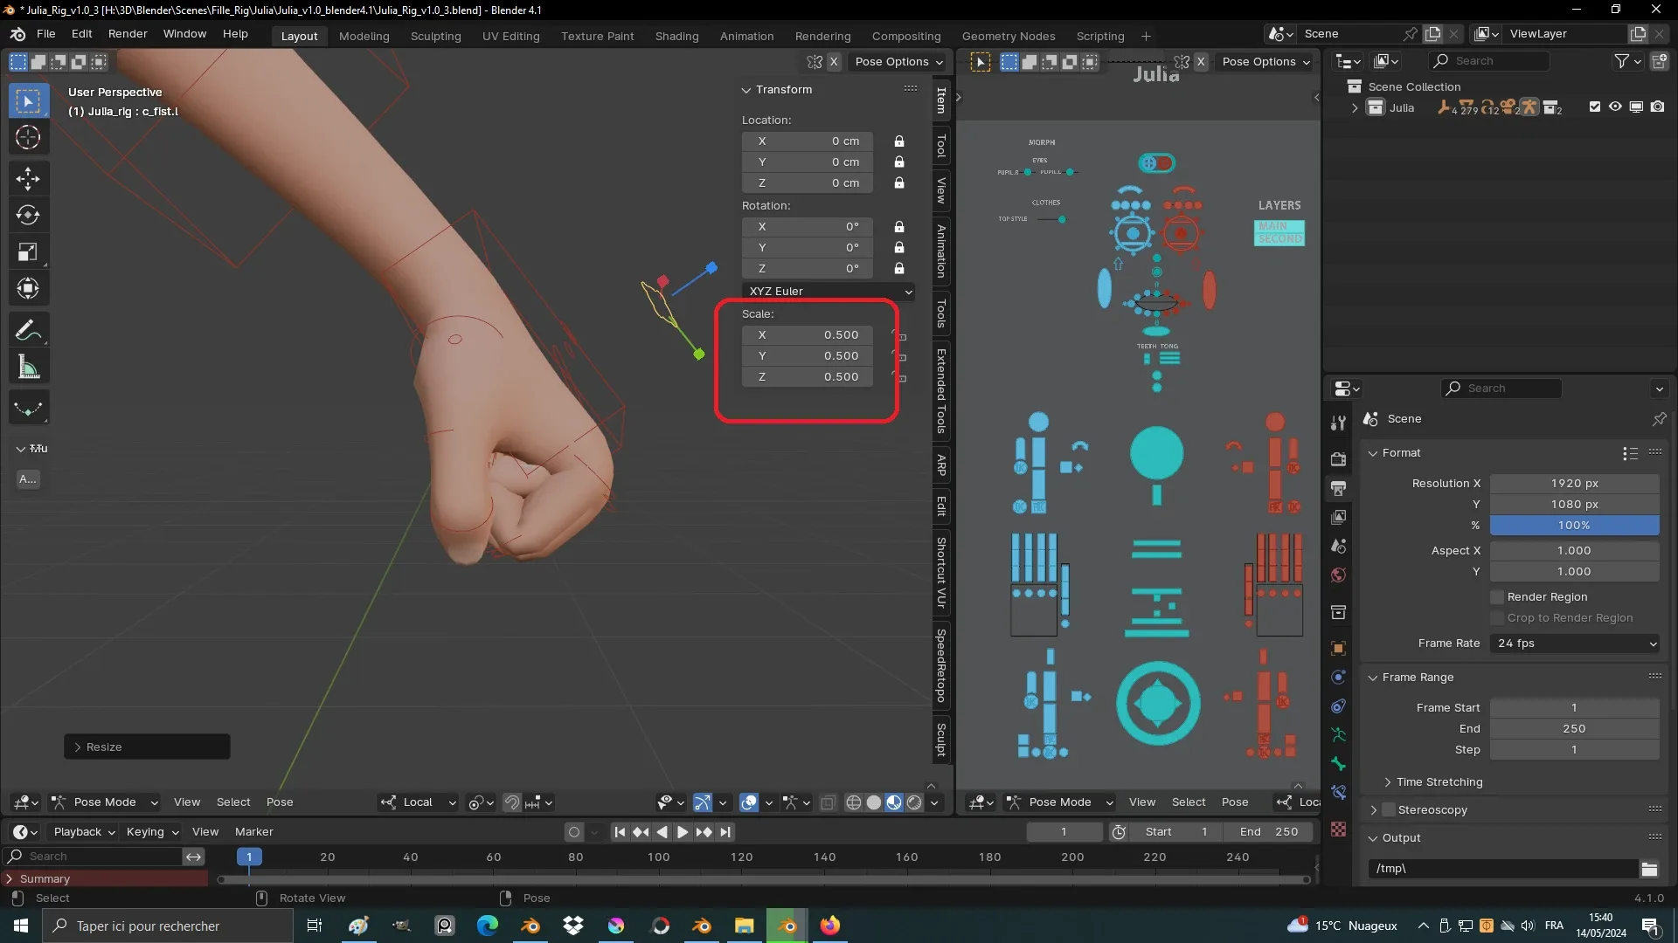The width and height of the screenshot is (1678, 943).
Task: Click the Pose menu in the 3D viewport header
Action: pos(280,802)
